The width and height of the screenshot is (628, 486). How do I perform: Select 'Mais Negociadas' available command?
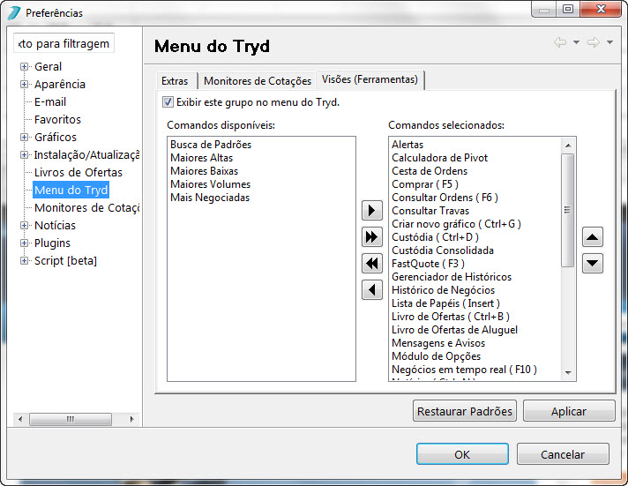(210, 197)
